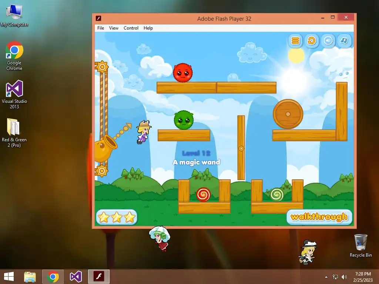This screenshot has height=284, width=379.
Task: Minimize the Adobe Flash Player window
Action: pos(323,18)
